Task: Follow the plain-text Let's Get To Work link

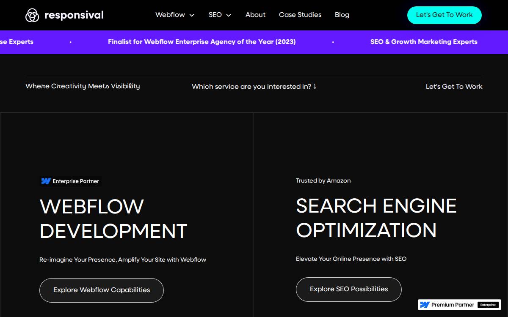Action: point(454,87)
